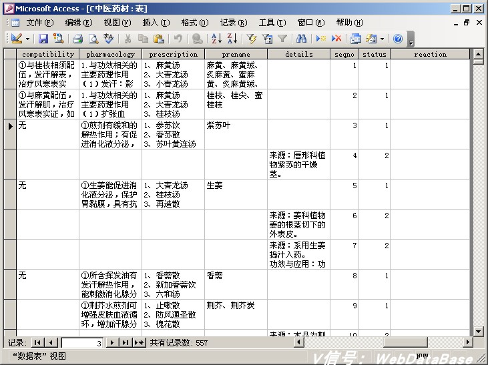Viewport: 488px width, 365px height.
Task: Select the reaction column header
Action: pos(430,54)
